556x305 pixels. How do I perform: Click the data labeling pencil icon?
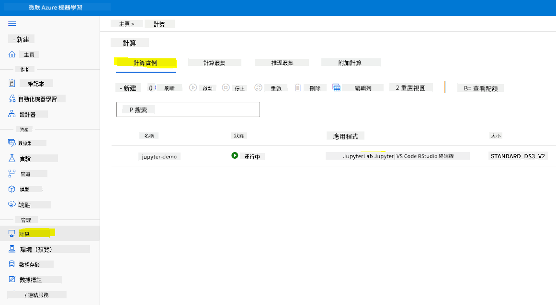coord(11,279)
